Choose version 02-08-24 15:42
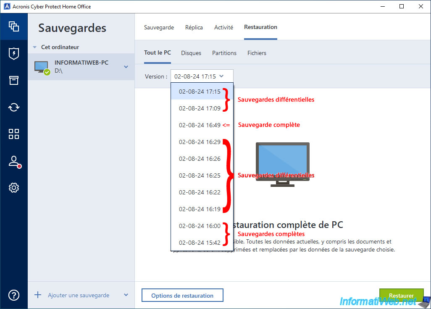 point(202,242)
